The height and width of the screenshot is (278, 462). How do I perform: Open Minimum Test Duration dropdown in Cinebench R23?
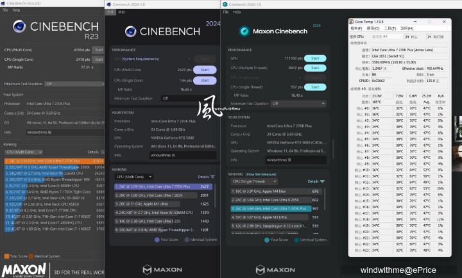coord(74,84)
